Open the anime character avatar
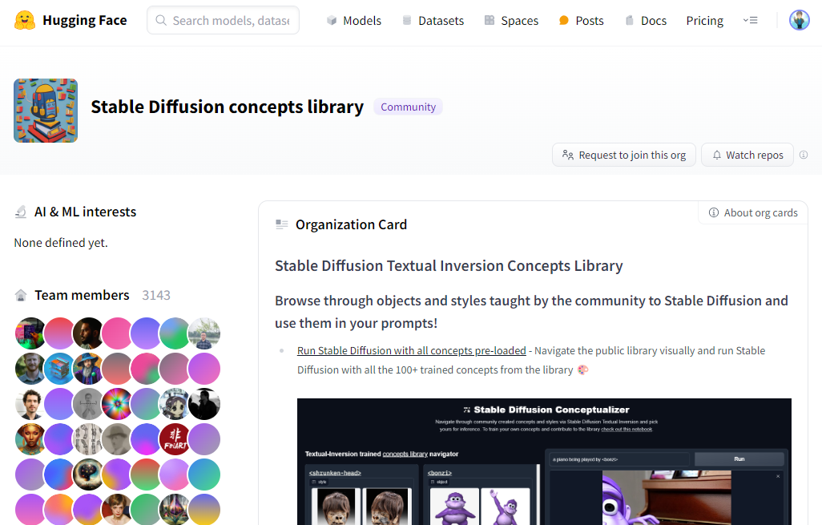The width and height of the screenshot is (822, 525). click(x=175, y=403)
